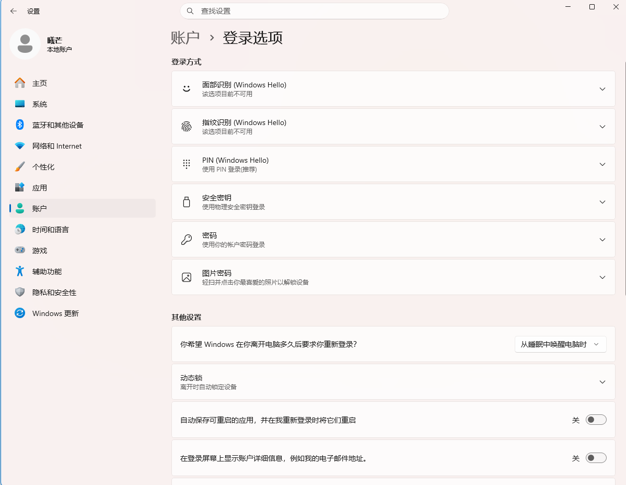This screenshot has height=485, width=626.
Task: Click 使用你的帐户密码登录 text
Action: [234, 245]
